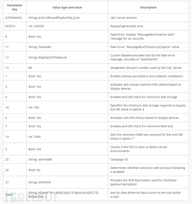Select the "String: zhRVKFIX" XOR key value
Screen dimensions: 192x204
[x=40, y=182]
